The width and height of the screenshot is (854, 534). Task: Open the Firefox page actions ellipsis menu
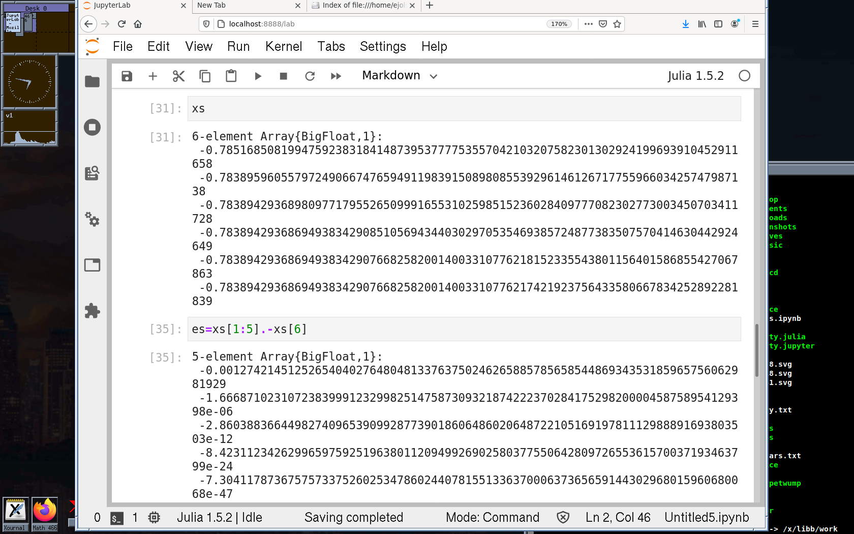pyautogui.click(x=589, y=24)
